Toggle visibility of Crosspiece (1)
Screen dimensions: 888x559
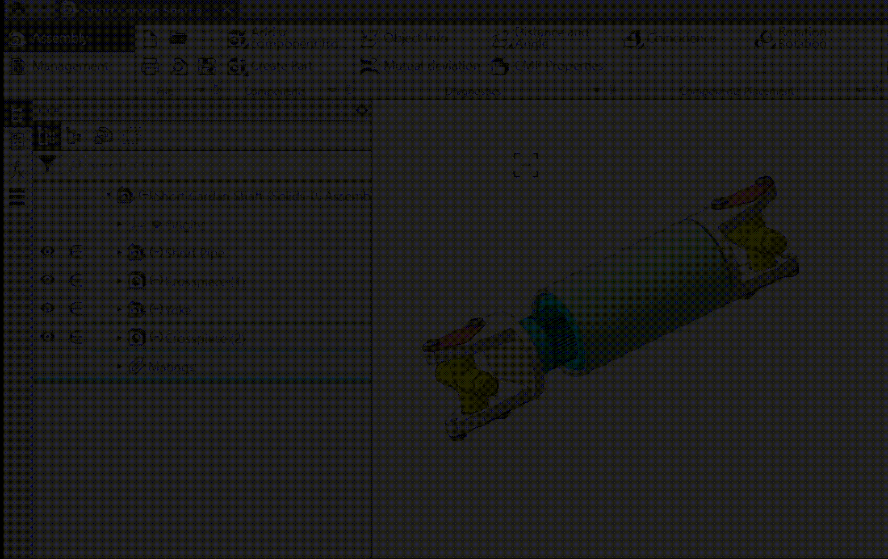click(x=48, y=280)
